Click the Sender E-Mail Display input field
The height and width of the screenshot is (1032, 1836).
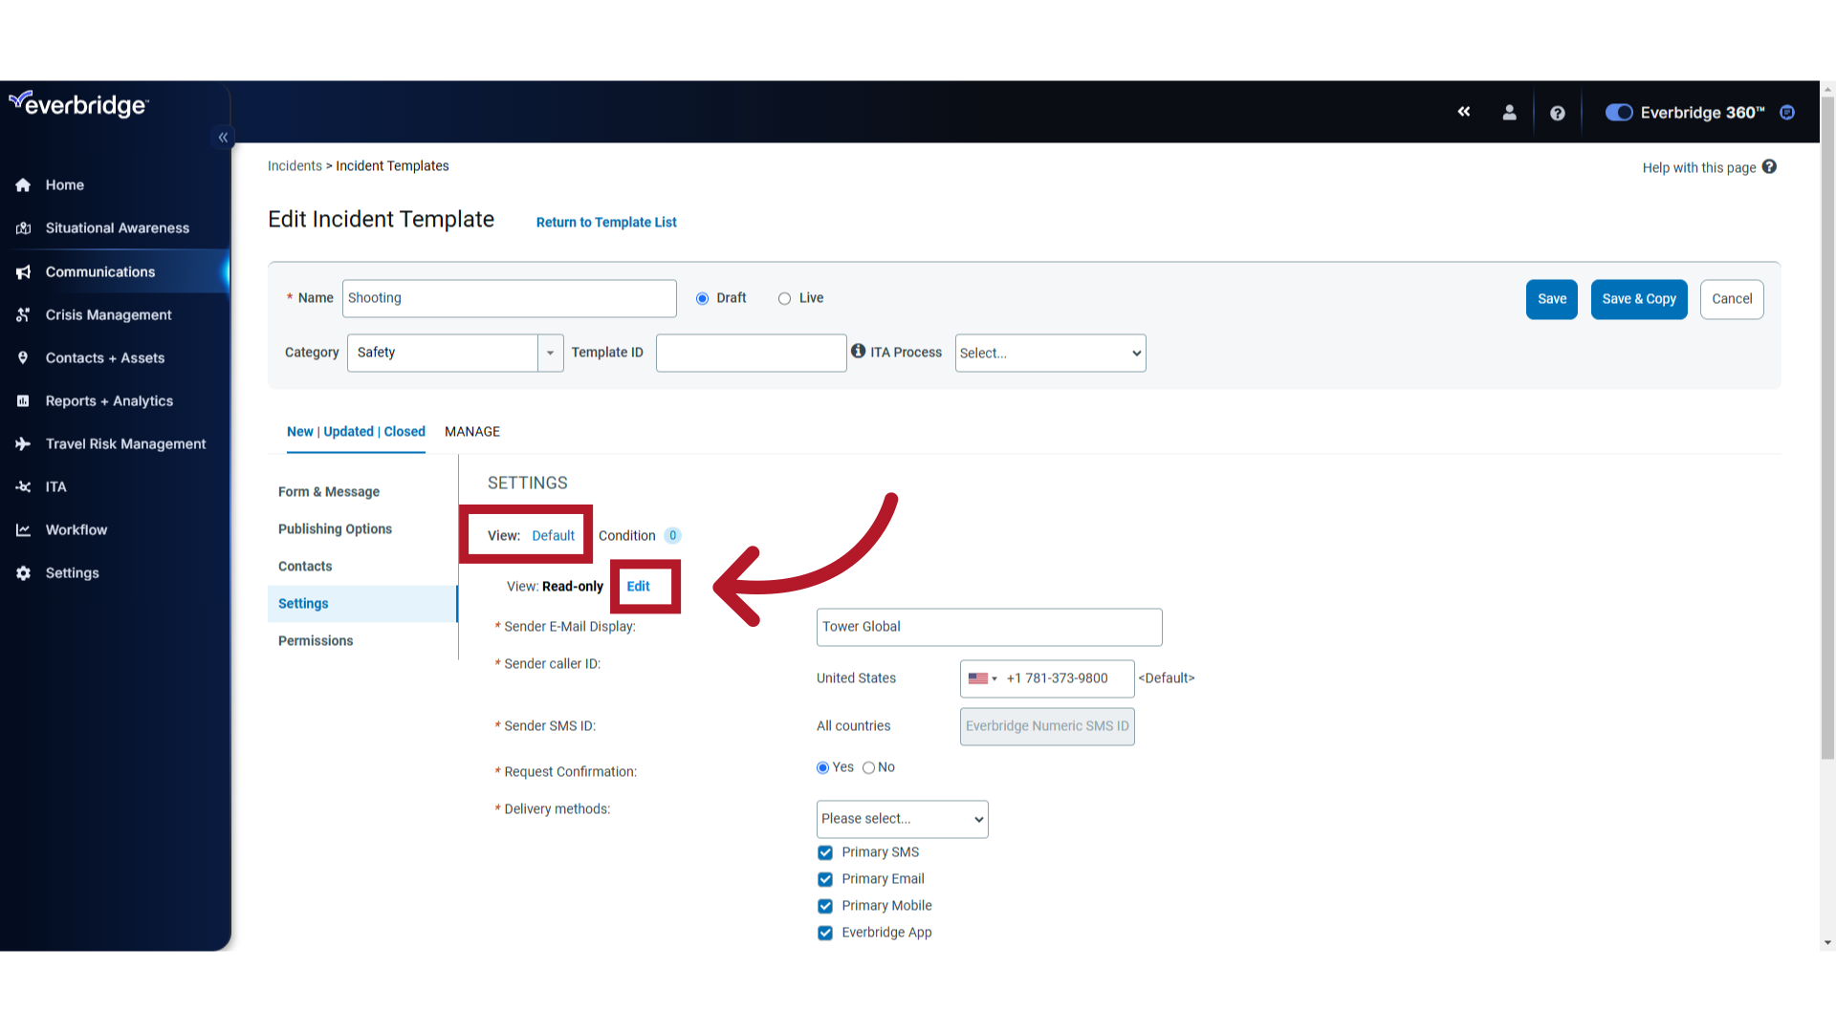[x=989, y=626]
